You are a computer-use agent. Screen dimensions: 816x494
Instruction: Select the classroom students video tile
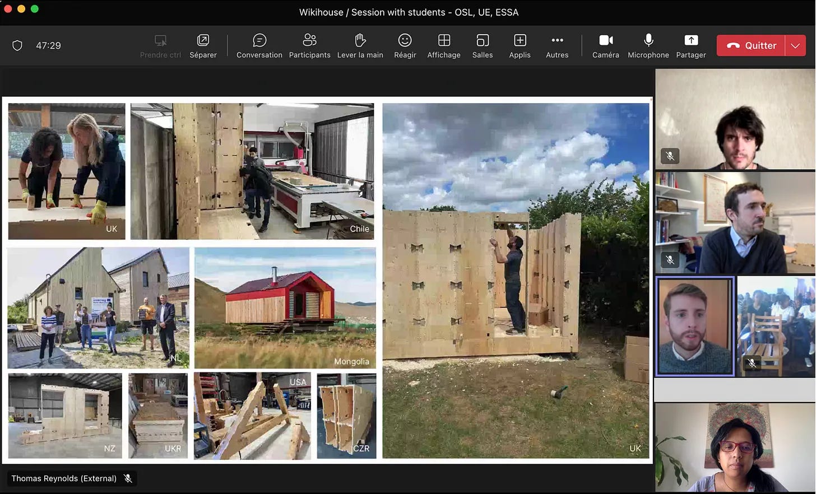[776, 326]
